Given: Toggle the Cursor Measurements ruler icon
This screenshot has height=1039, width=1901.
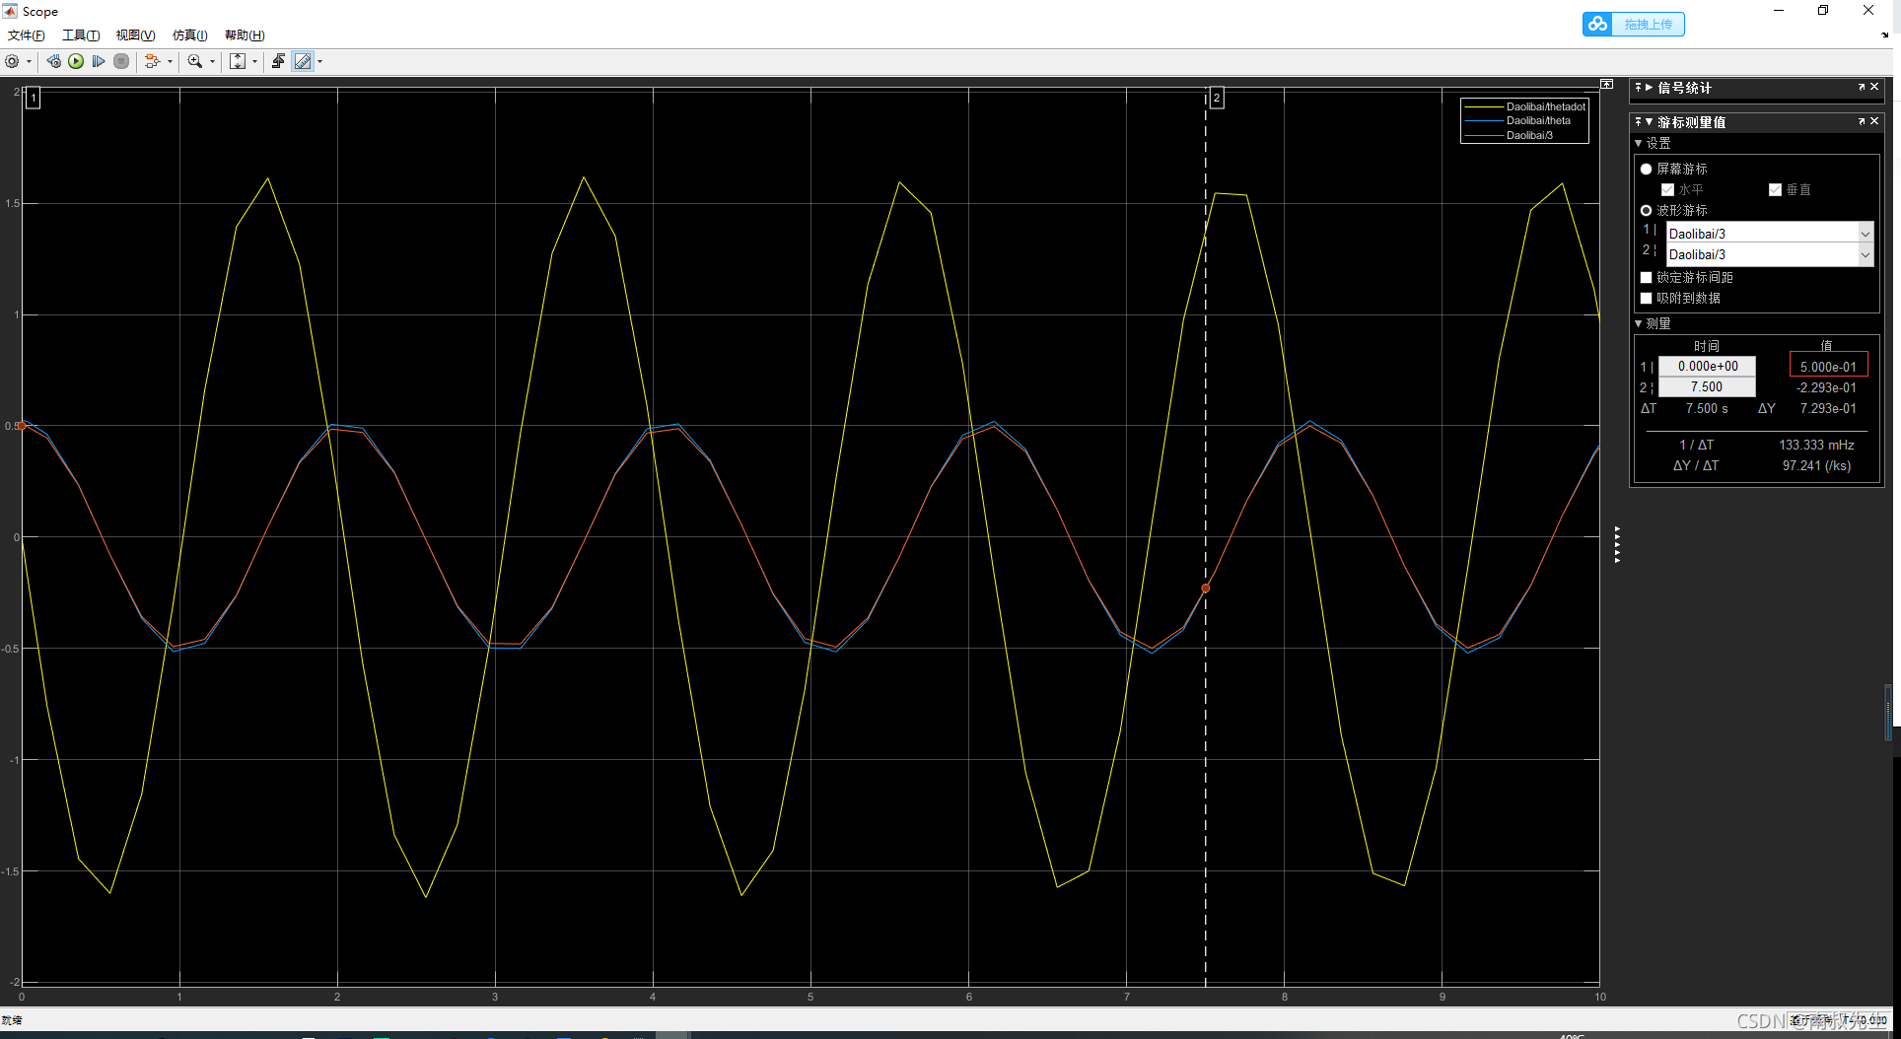Looking at the screenshot, I should click(303, 61).
